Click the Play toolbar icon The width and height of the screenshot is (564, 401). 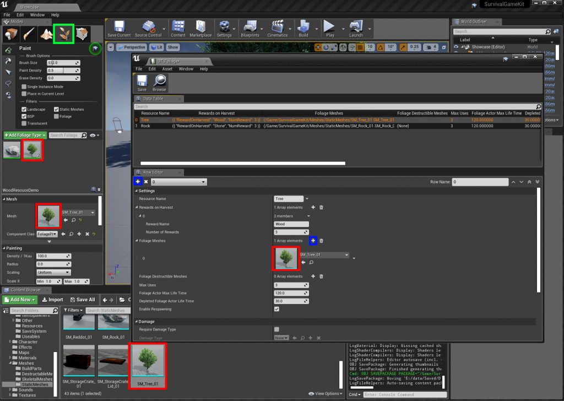[x=330, y=29]
